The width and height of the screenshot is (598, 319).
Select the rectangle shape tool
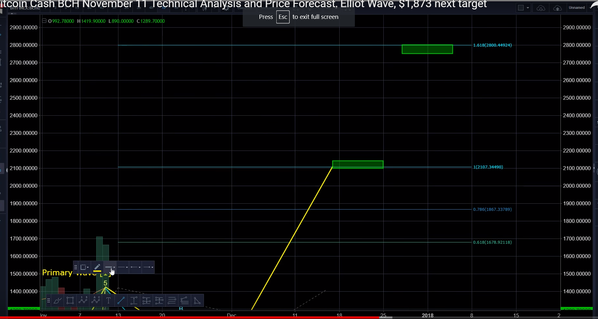tap(70, 300)
